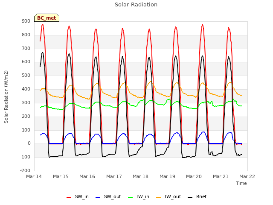
Task: Click the green LW_in legend swatch
Action: [x=131, y=197]
